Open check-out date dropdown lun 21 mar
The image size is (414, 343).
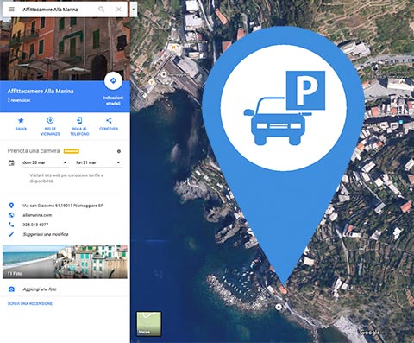coord(98,162)
